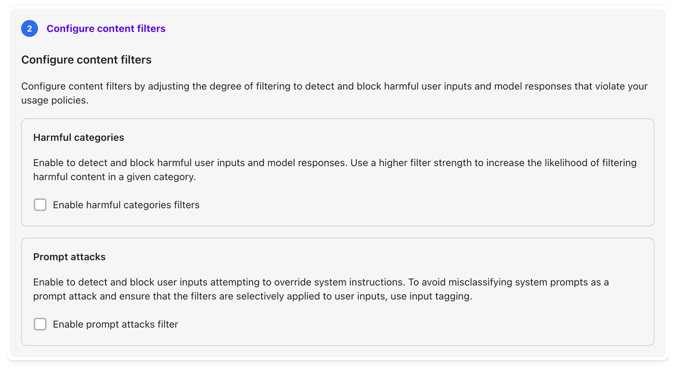Click the "Enable harmful categories filters" label text

[126, 205]
